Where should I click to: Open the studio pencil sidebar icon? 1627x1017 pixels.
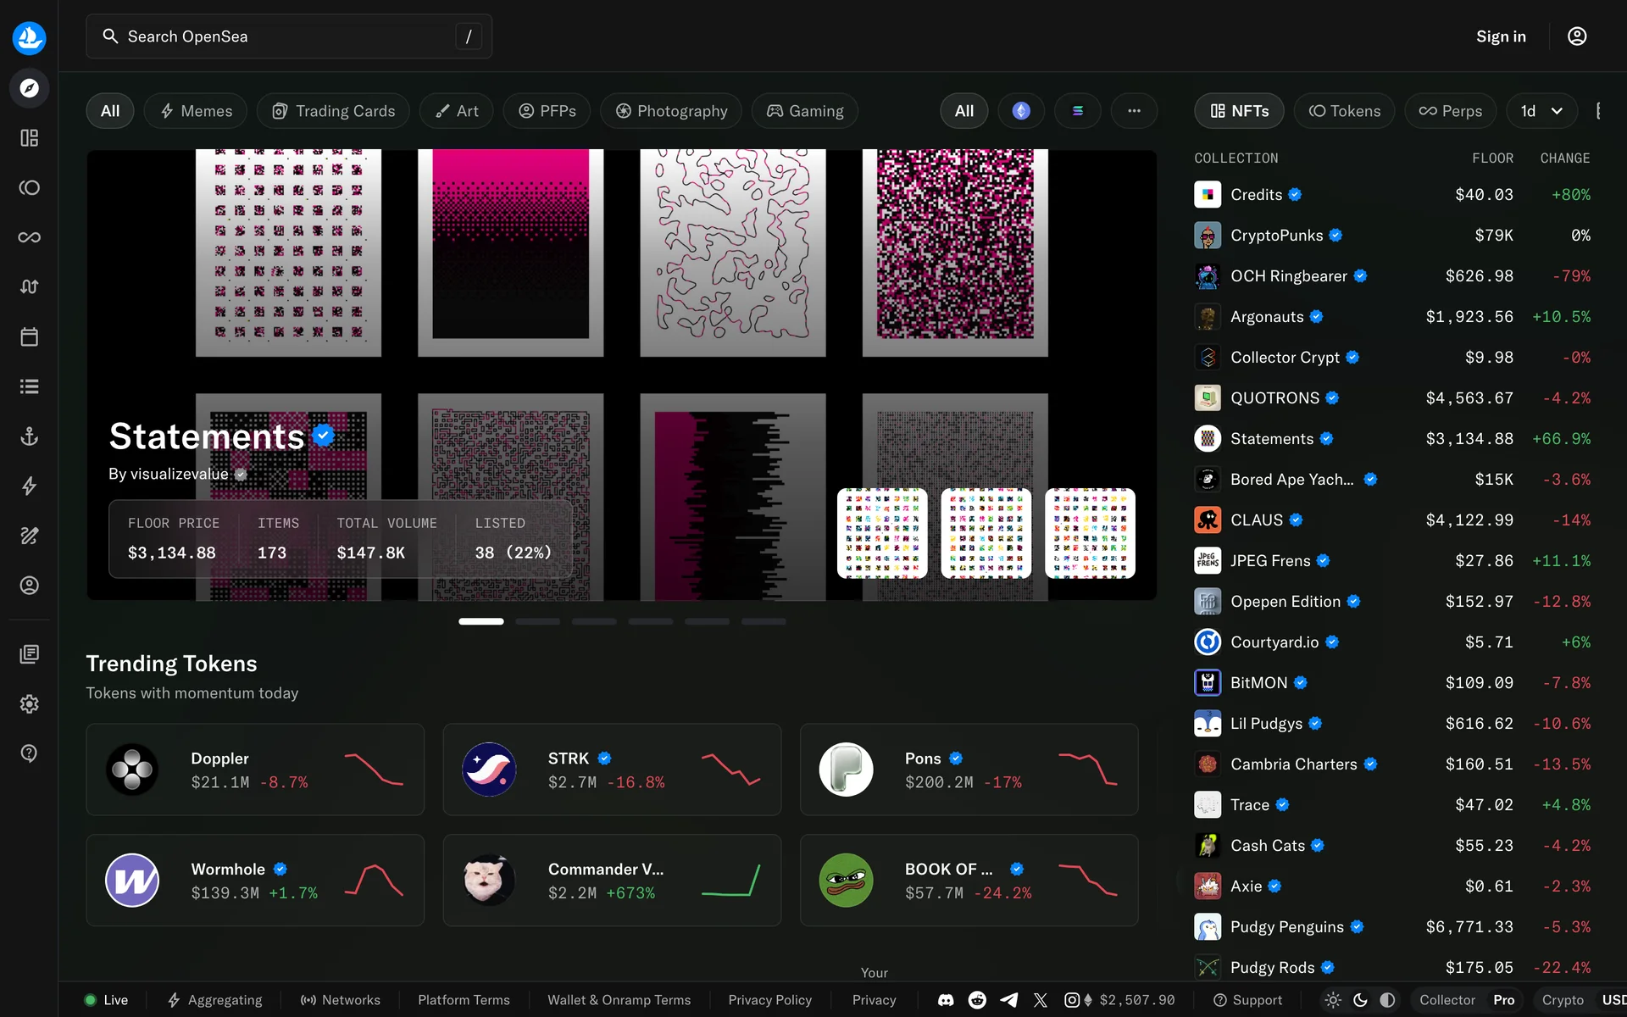pos(29,536)
